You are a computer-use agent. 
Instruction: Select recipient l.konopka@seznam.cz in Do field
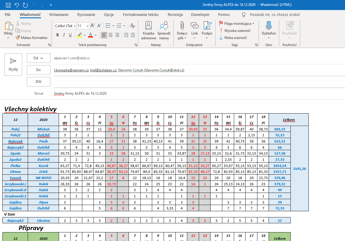(x=71, y=70)
